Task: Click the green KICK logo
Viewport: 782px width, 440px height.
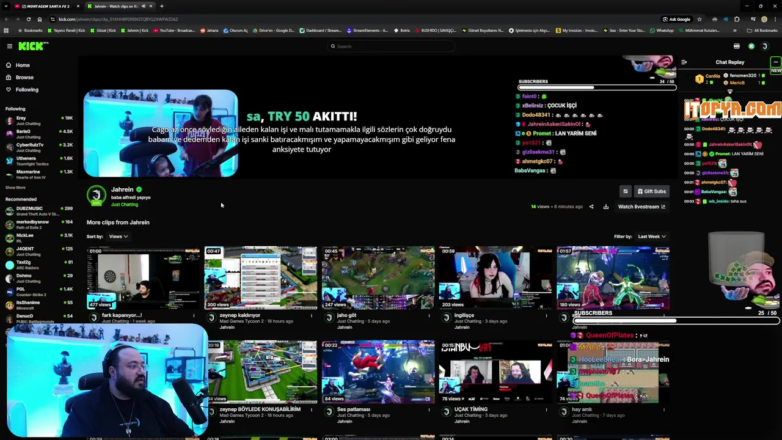Action: tap(32, 46)
